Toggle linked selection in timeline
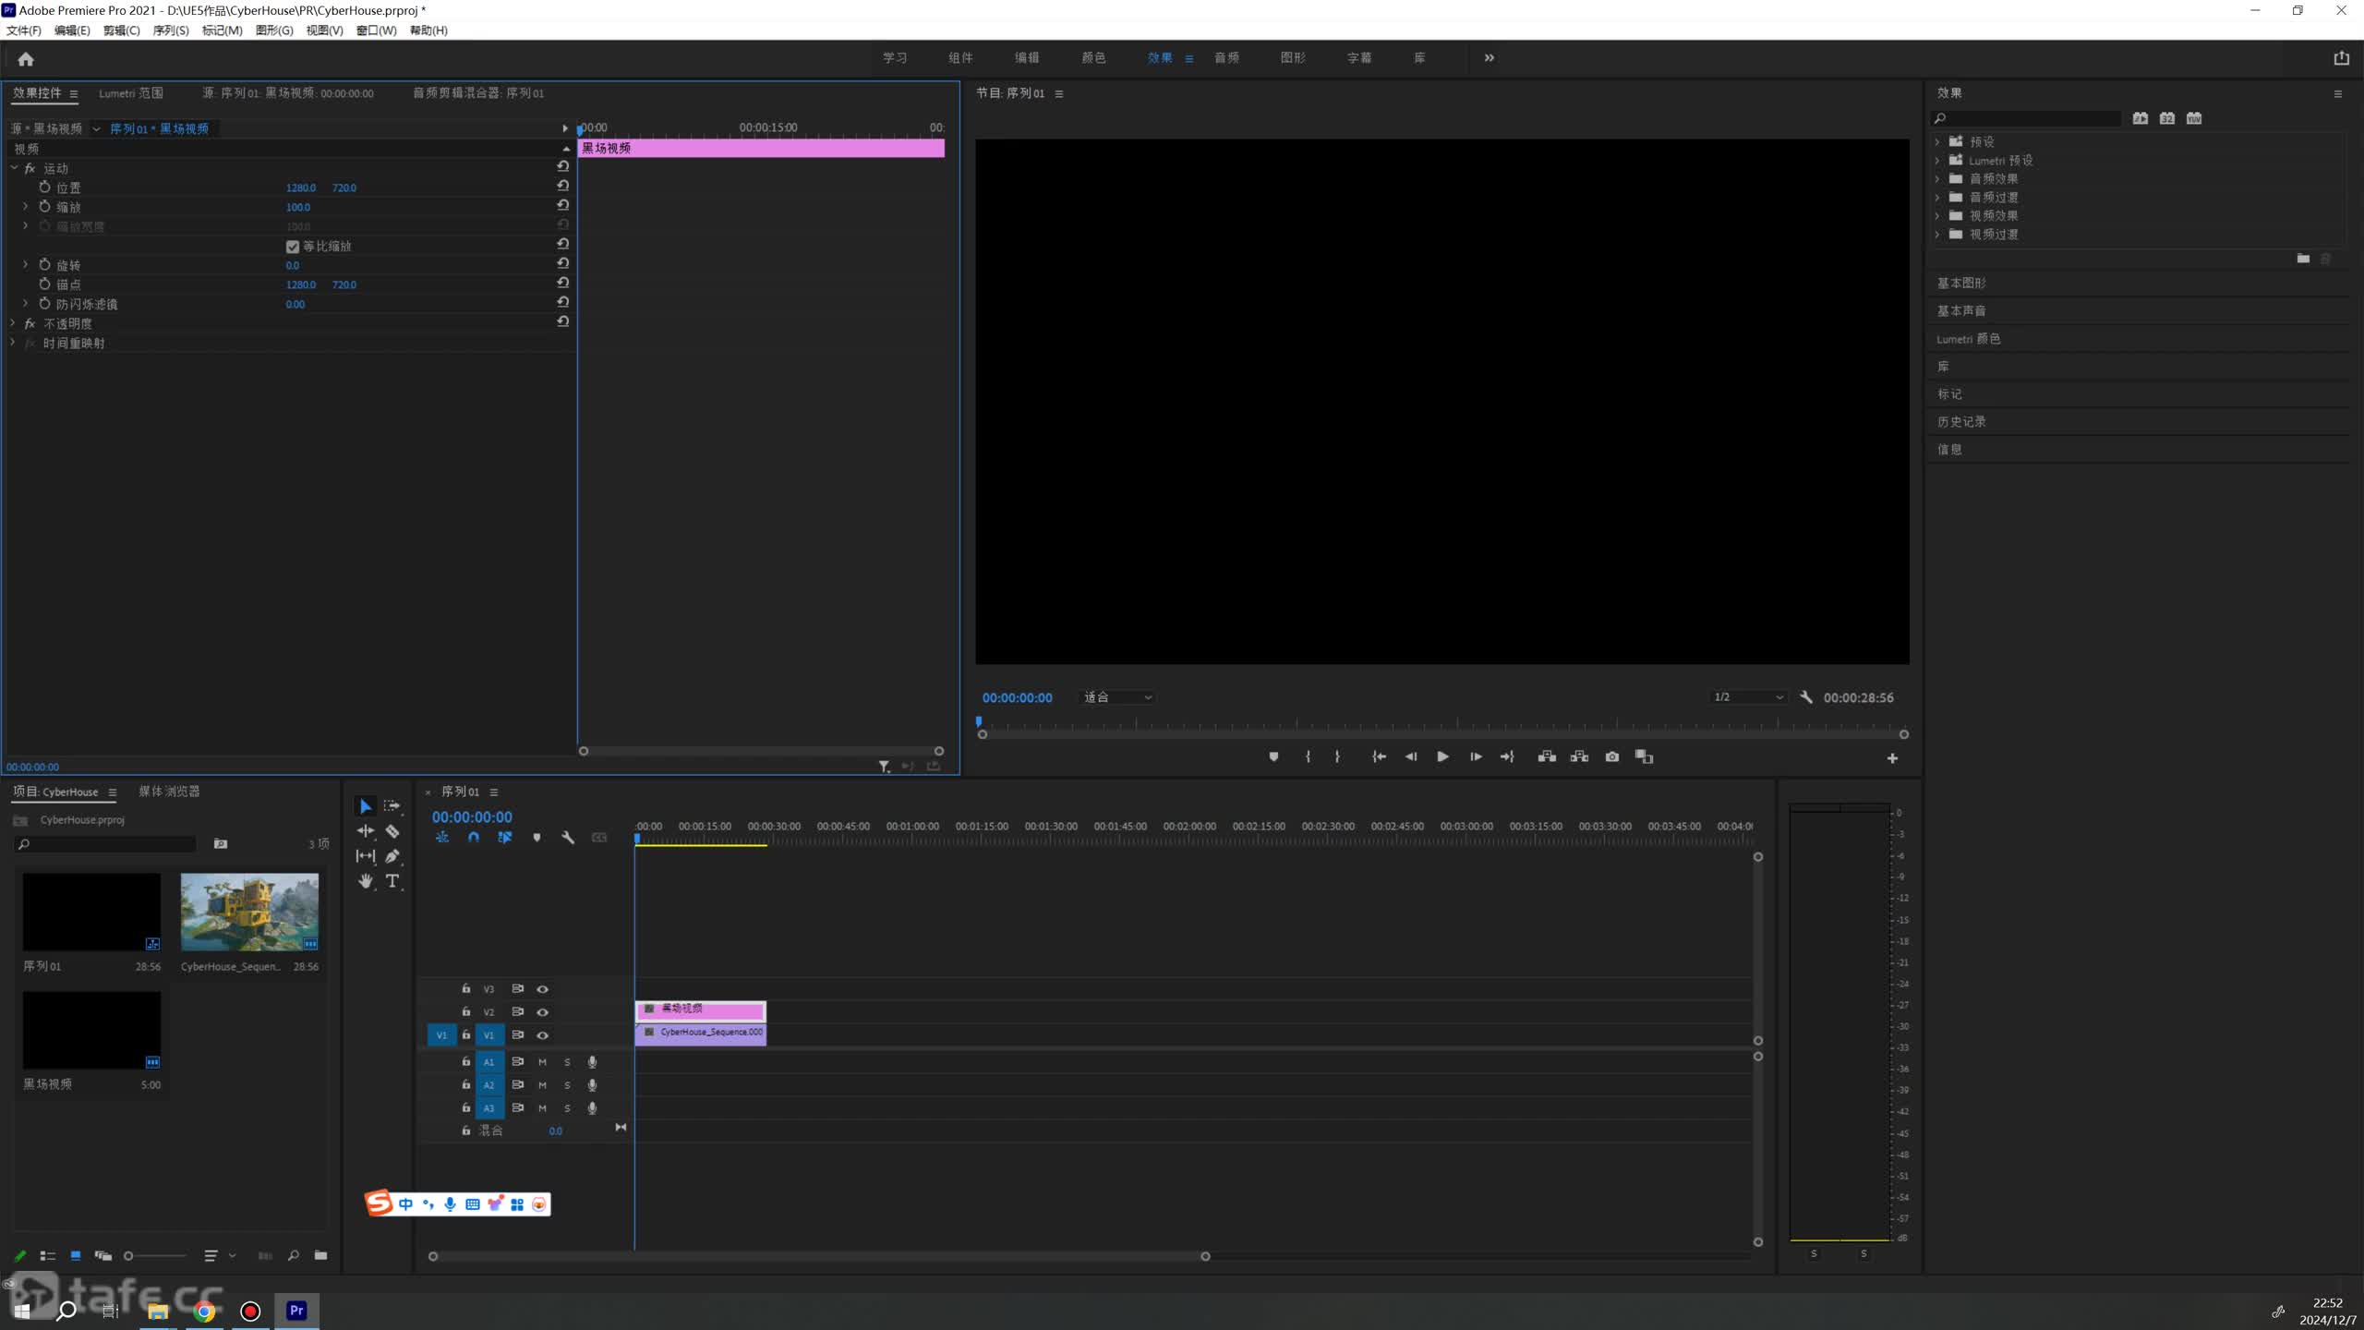The height and width of the screenshot is (1330, 2364). click(x=505, y=838)
